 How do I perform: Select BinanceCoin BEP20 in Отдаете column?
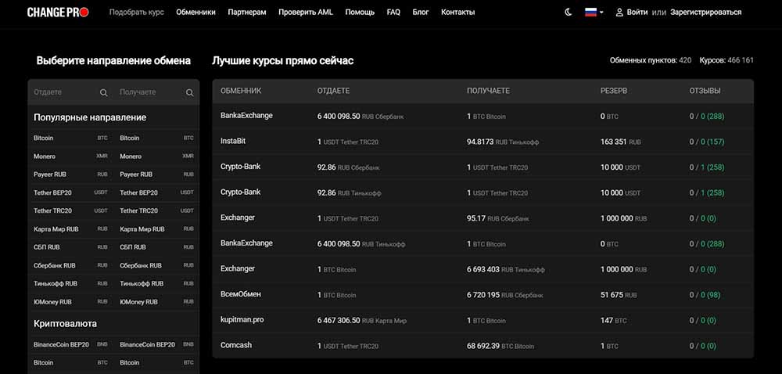[x=71, y=344]
